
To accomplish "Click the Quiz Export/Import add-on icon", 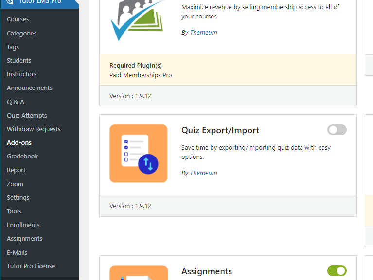I will click(139, 154).
